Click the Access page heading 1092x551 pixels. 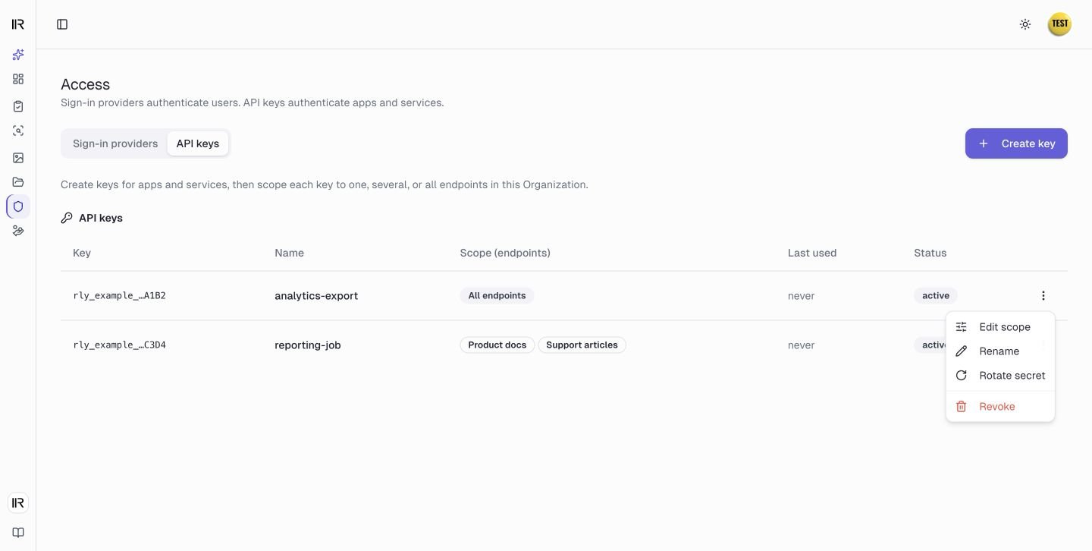85,84
